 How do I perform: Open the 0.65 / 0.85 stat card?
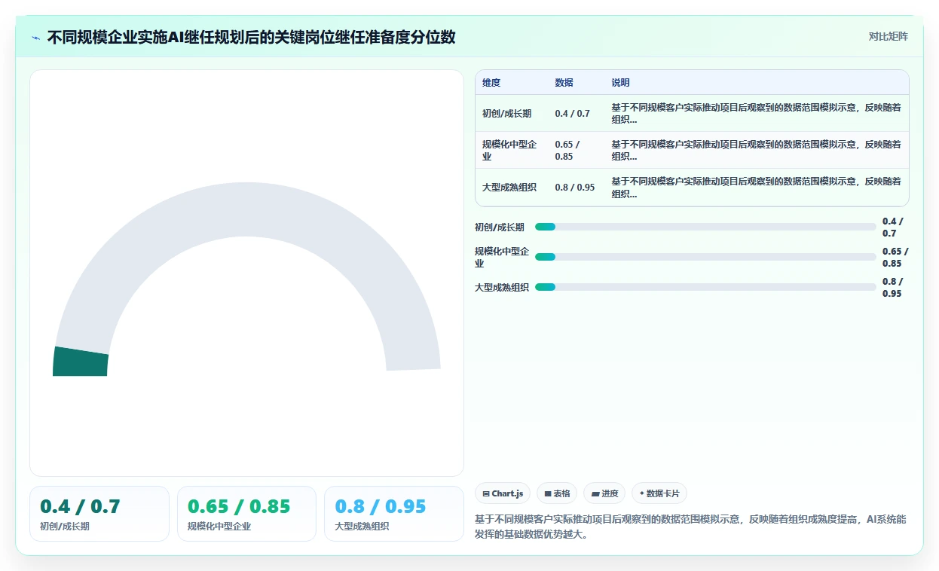point(246,514)
